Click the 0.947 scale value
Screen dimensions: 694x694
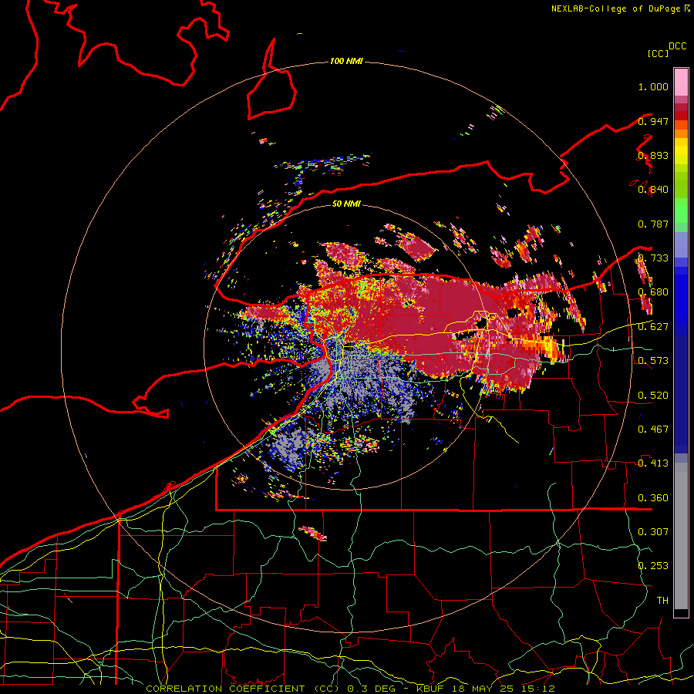point(653,121)
